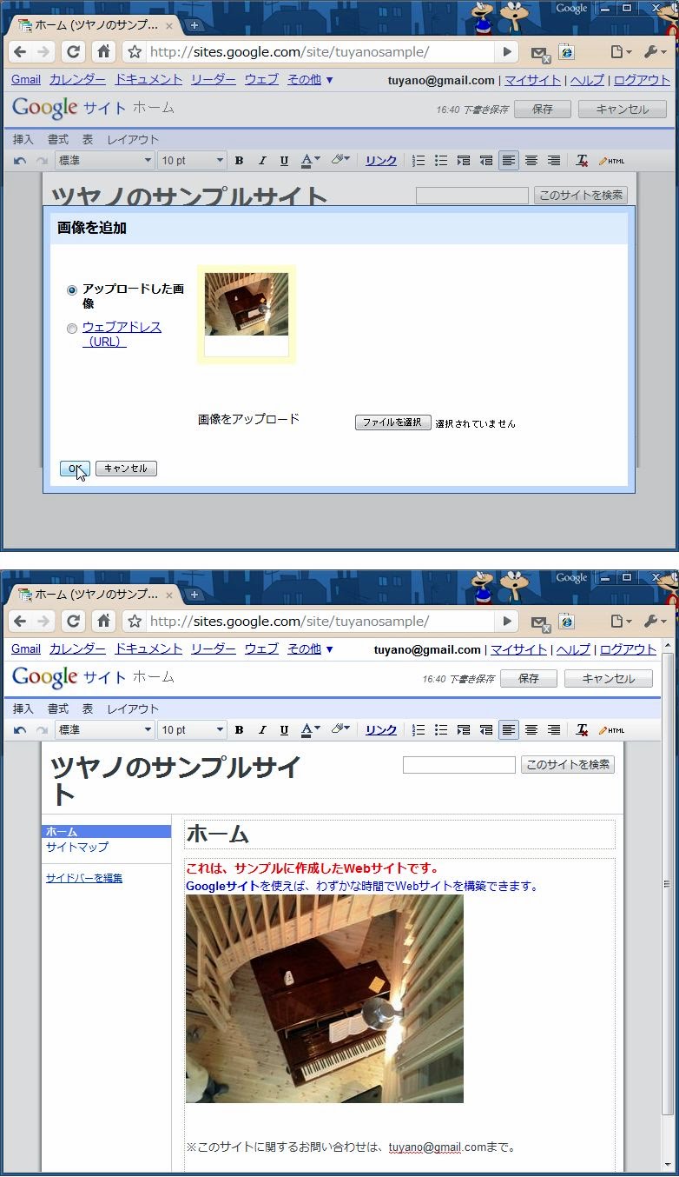Select the 'アップロードした画像' radio button
679x1177 pixels.
(x=72, y=290)
